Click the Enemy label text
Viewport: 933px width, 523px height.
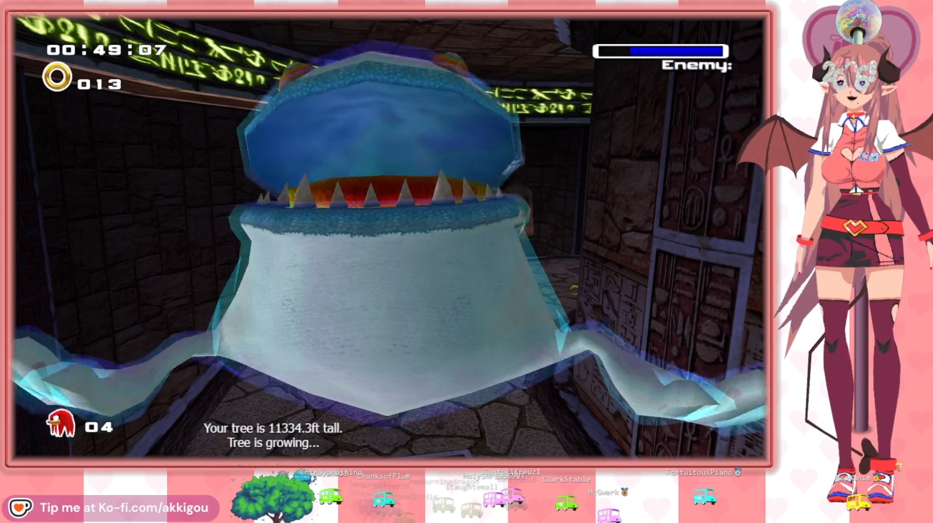click(697, 65)
